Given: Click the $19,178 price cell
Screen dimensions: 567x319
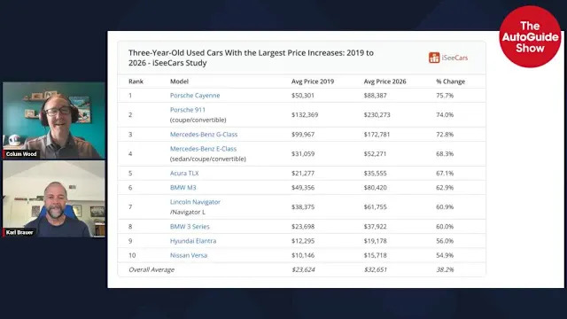Looking at the screenshot, I should click(376, 241).
